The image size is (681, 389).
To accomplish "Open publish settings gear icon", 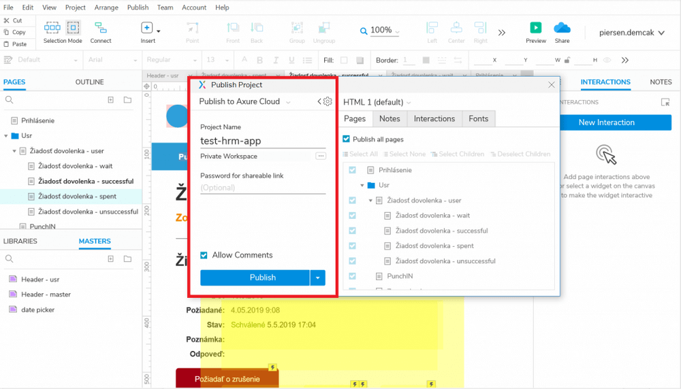I will pyautogui.click(x=328, y=101).
